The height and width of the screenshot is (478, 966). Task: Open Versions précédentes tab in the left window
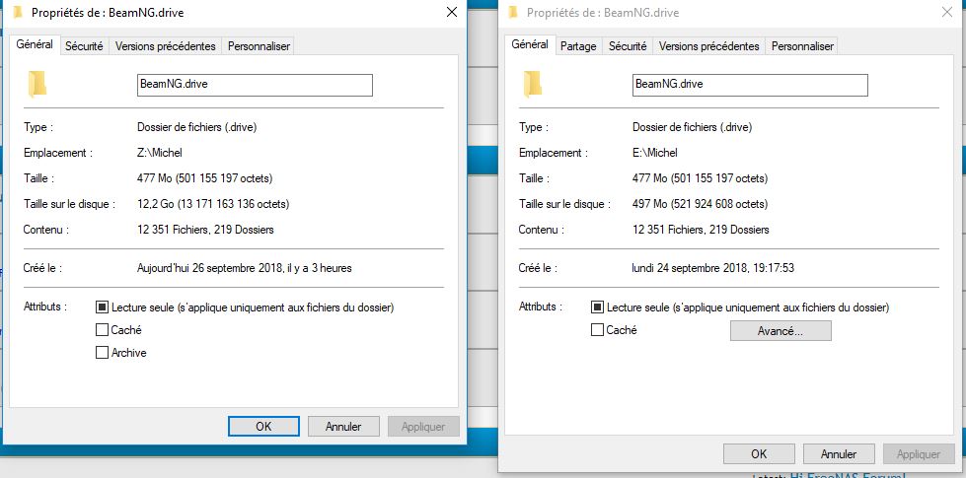(x=165, y=46)
